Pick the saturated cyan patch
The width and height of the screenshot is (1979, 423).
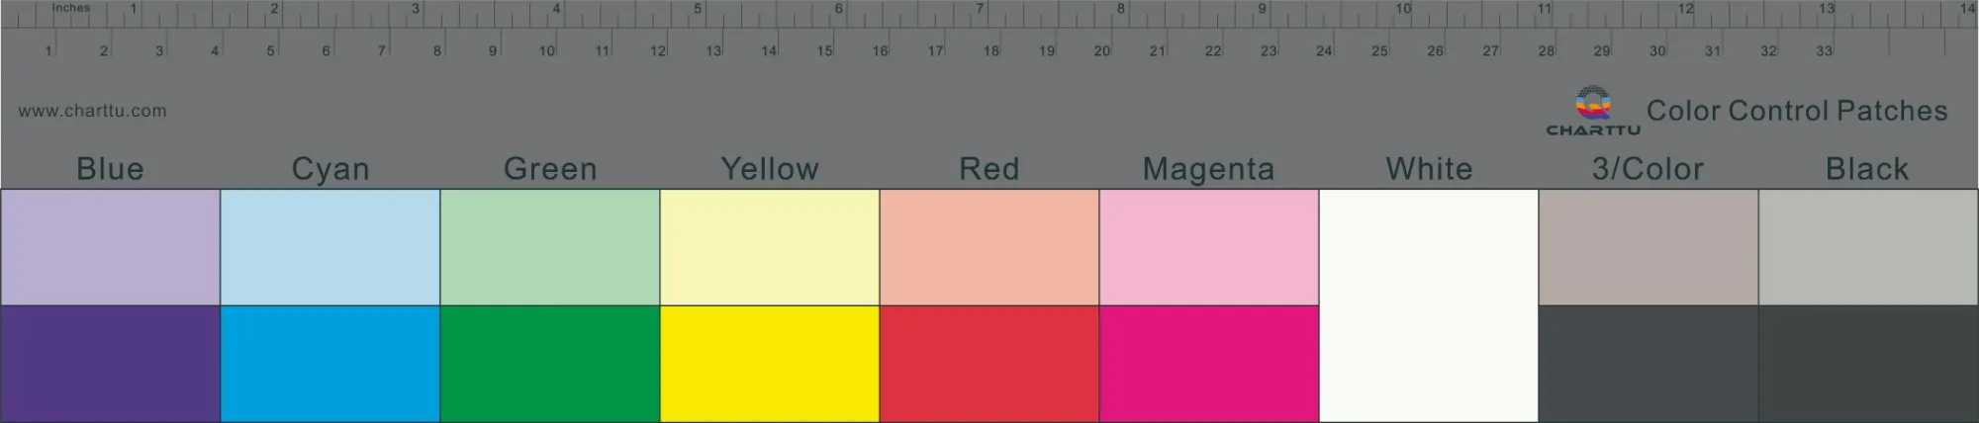click(330, 364)
